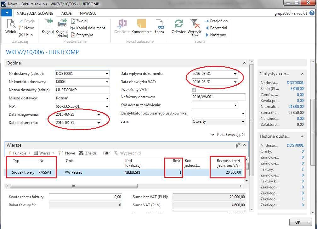Click Odśwież refresh icon
Viewport: 317px width, 229px height.
click(x=179, y=24)
